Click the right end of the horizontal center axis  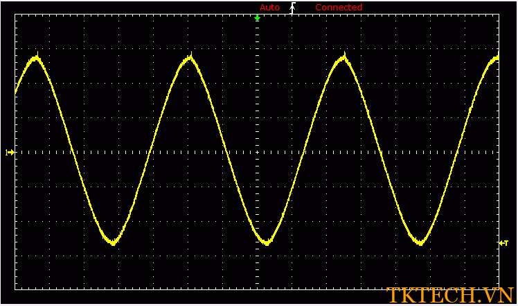497,152
